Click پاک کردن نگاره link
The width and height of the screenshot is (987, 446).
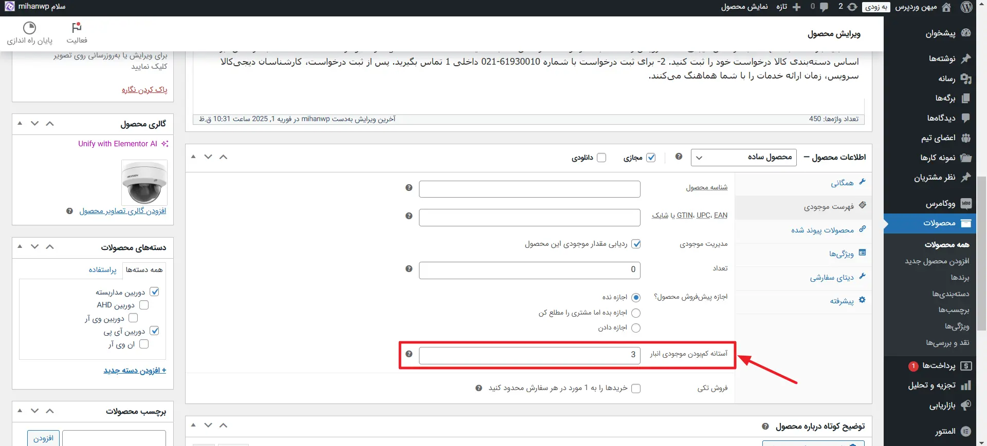pos(144,89)
